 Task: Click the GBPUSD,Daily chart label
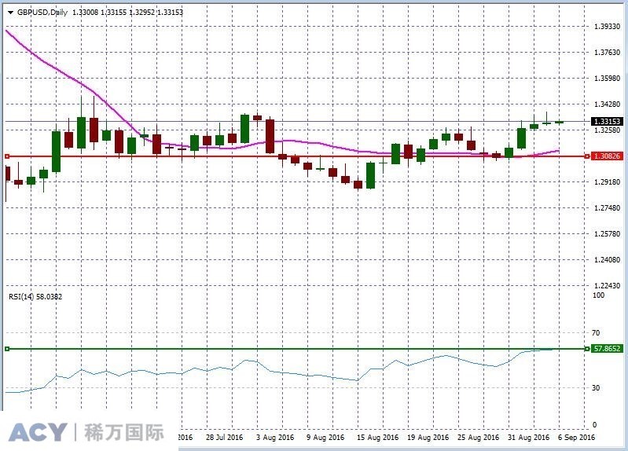pyautogui.click(x=42, y=13)
